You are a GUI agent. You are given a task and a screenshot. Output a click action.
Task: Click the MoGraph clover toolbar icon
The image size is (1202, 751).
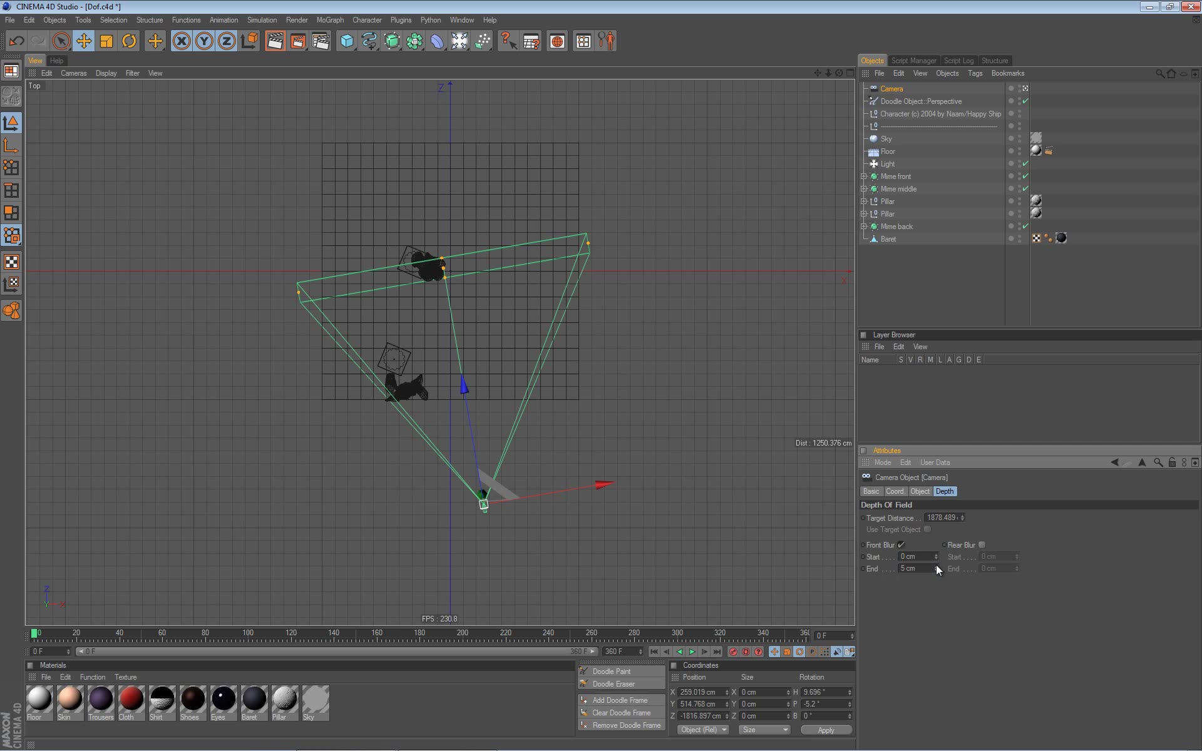415,41
